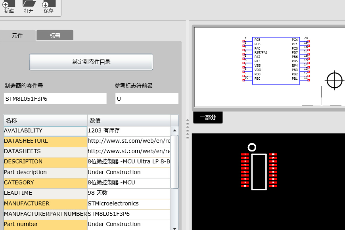
Task: Click the 名称 column header
Action: tap(46, 121)
